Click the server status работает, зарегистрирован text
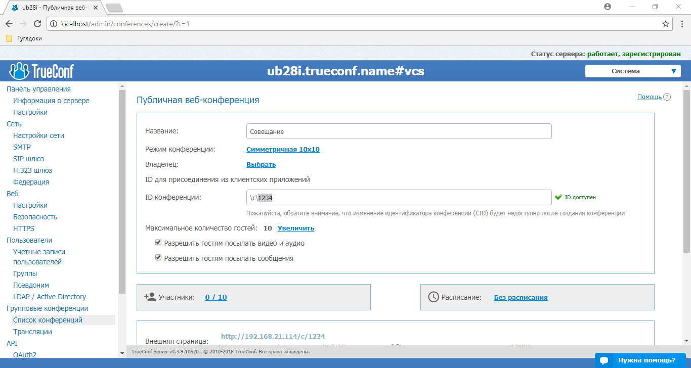 (634, 54)
